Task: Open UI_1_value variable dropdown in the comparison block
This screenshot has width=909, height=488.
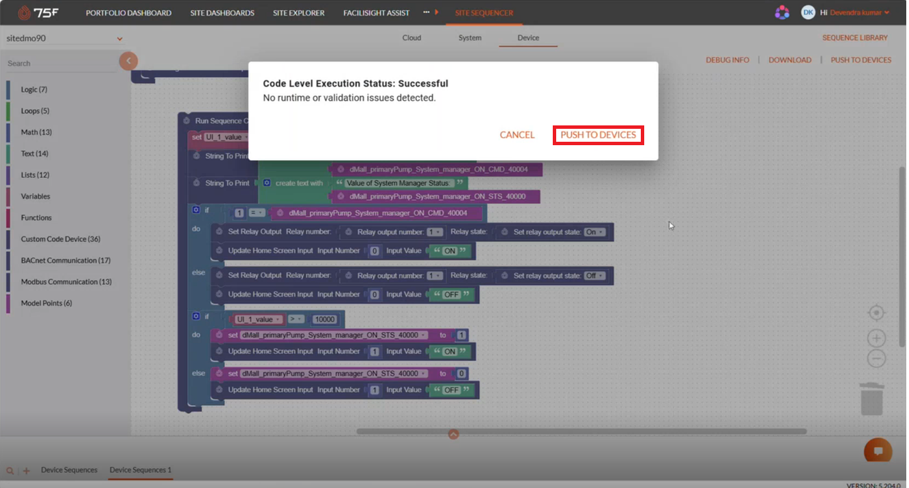Action: tap(258, 319)
